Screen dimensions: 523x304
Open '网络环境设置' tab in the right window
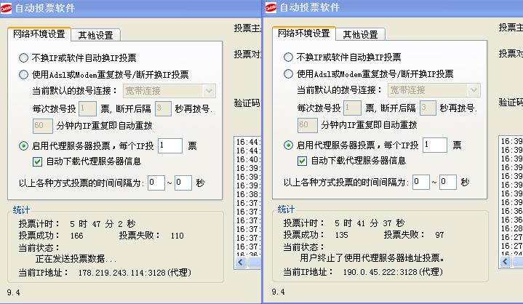point(303,34)
